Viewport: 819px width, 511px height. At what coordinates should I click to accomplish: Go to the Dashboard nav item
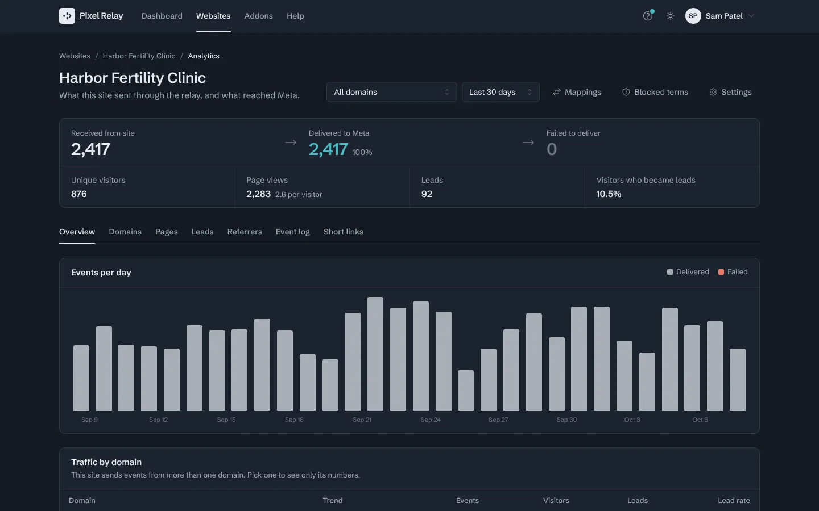click(x=162, y=16)
